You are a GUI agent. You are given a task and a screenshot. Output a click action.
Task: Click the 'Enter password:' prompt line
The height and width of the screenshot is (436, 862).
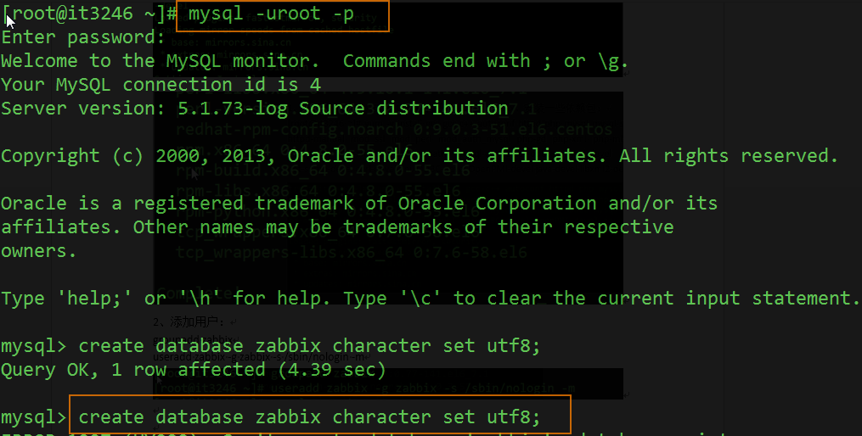coord(83,37)
